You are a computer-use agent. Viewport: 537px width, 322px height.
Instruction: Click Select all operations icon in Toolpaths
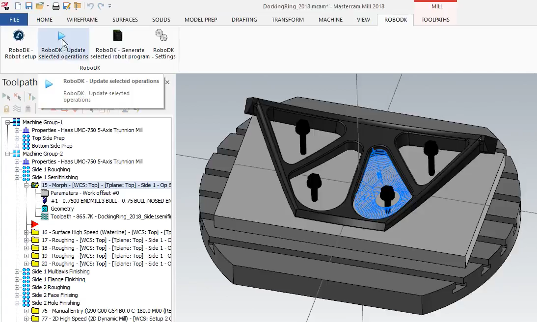(x=6, y=97)
